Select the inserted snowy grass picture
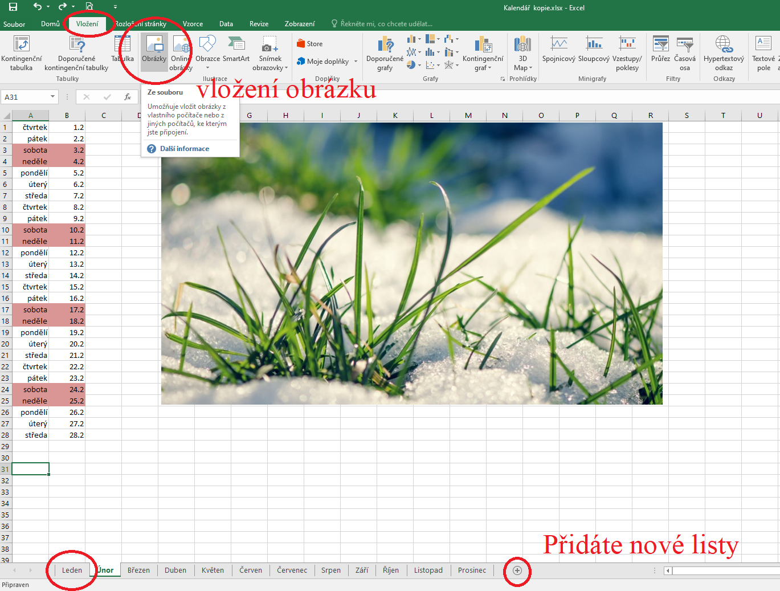780x591 pixels. pyautogui.click(x=411, y=263)
